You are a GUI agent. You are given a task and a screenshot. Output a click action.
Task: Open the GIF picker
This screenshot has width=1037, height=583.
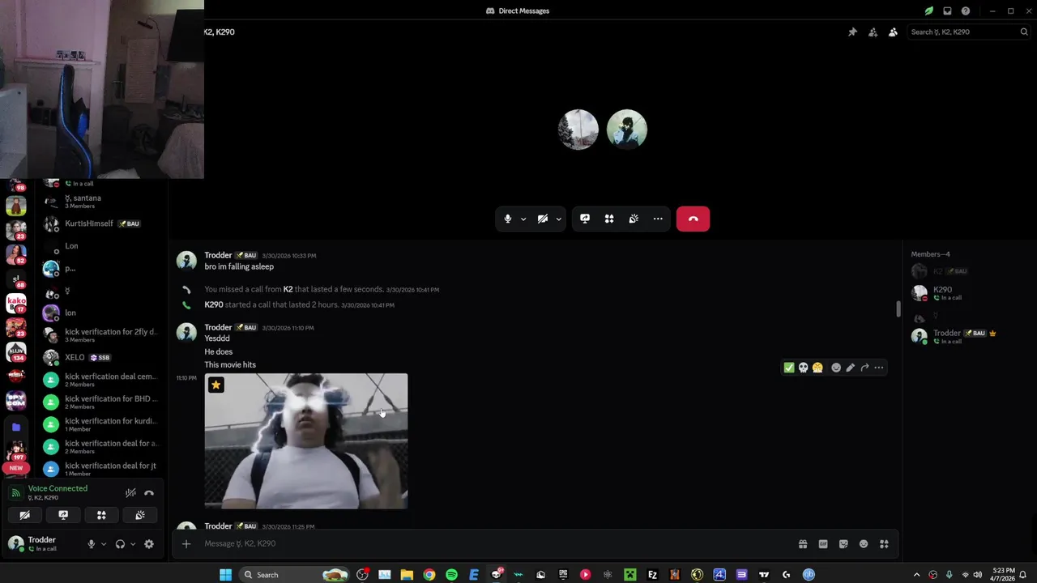823,544
